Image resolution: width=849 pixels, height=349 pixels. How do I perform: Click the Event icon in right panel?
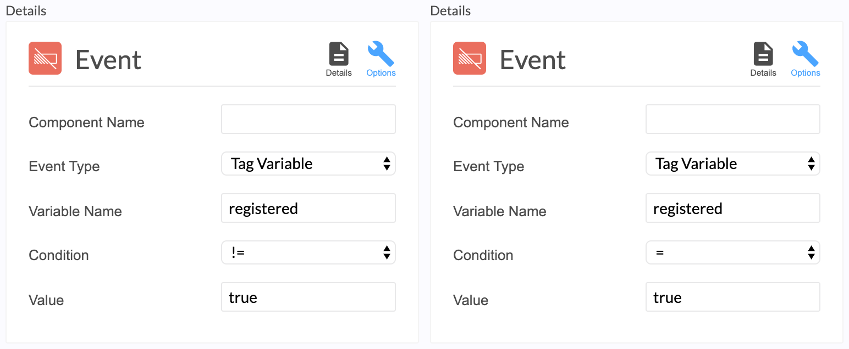pyautogui.click(x=470, y=58)
